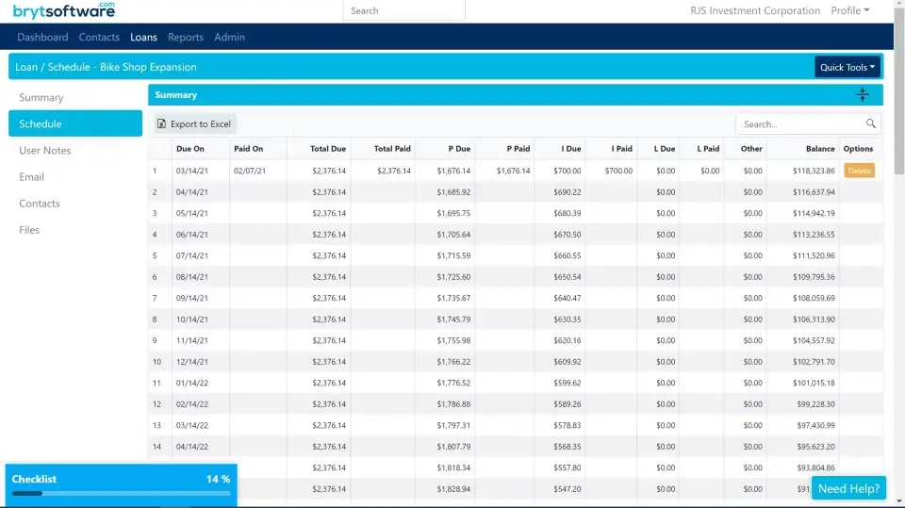Viewport: 905px width, 508px height.
Task: Sort by the Balance column header
Action: click(x=819, y=149)
